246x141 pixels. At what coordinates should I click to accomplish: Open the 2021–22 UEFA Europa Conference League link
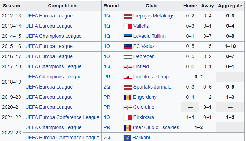pos(62,118)
